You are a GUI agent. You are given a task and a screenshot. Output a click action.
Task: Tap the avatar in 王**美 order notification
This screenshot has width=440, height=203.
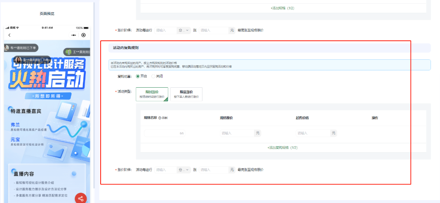pyautogui.click(x=68, y=52)
